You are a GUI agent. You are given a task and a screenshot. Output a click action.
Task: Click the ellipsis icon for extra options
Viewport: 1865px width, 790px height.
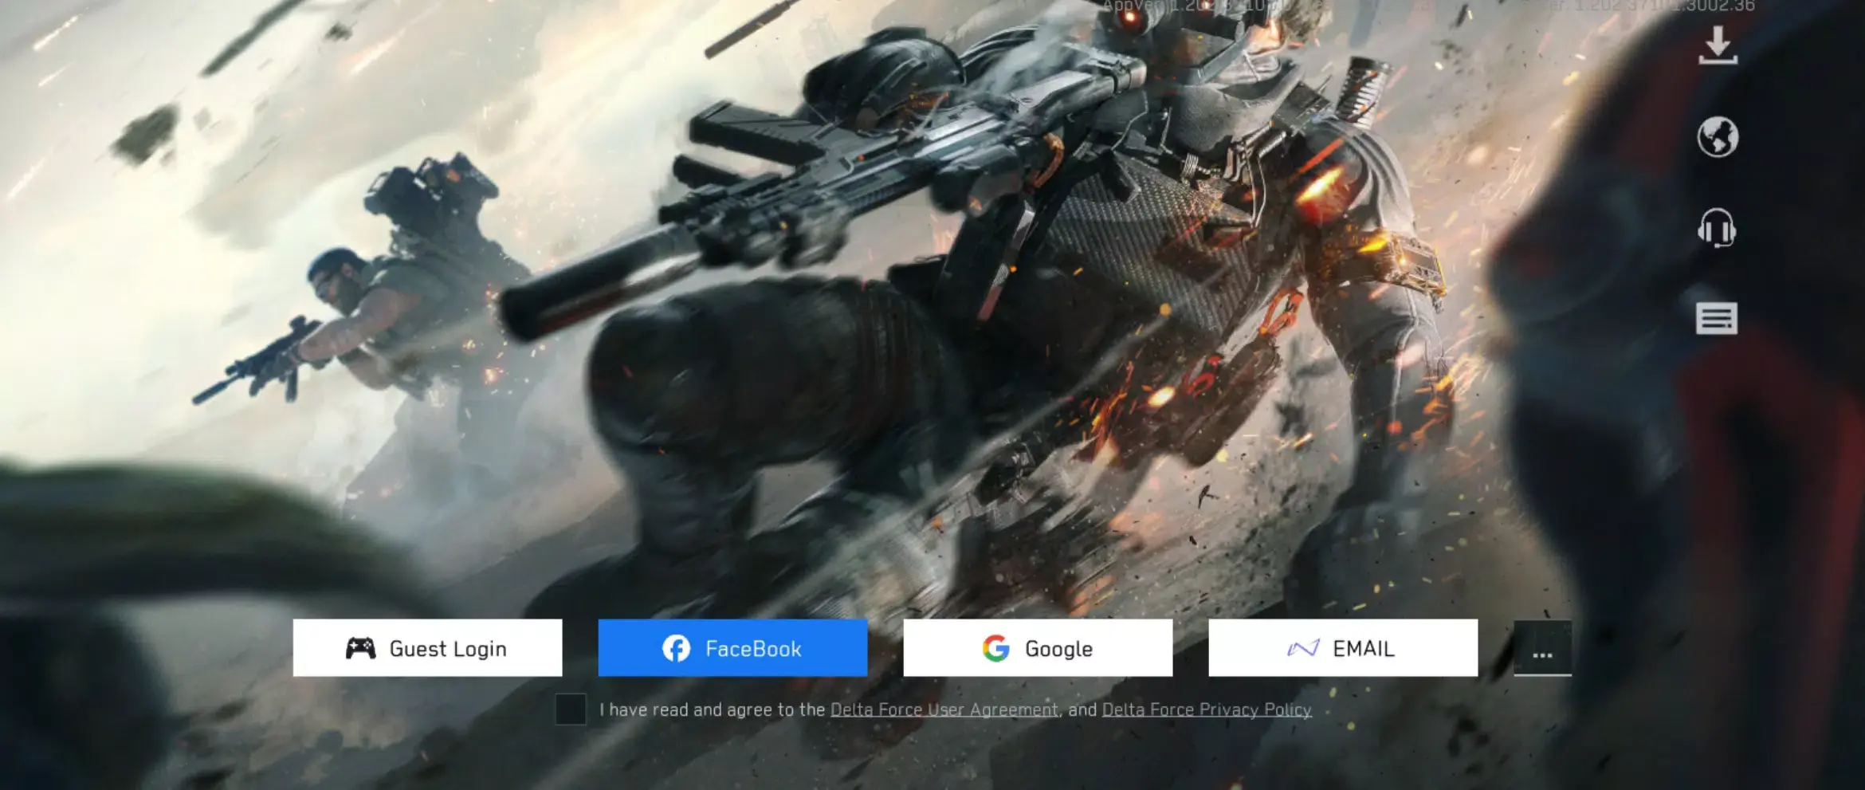pos(1543,655)
